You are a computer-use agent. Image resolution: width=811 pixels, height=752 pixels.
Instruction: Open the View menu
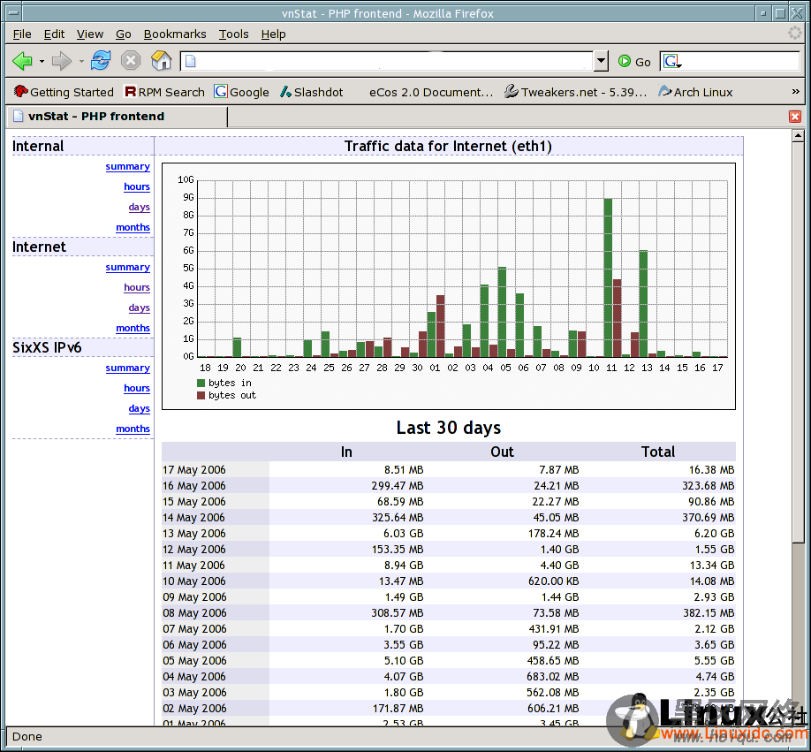89,34
